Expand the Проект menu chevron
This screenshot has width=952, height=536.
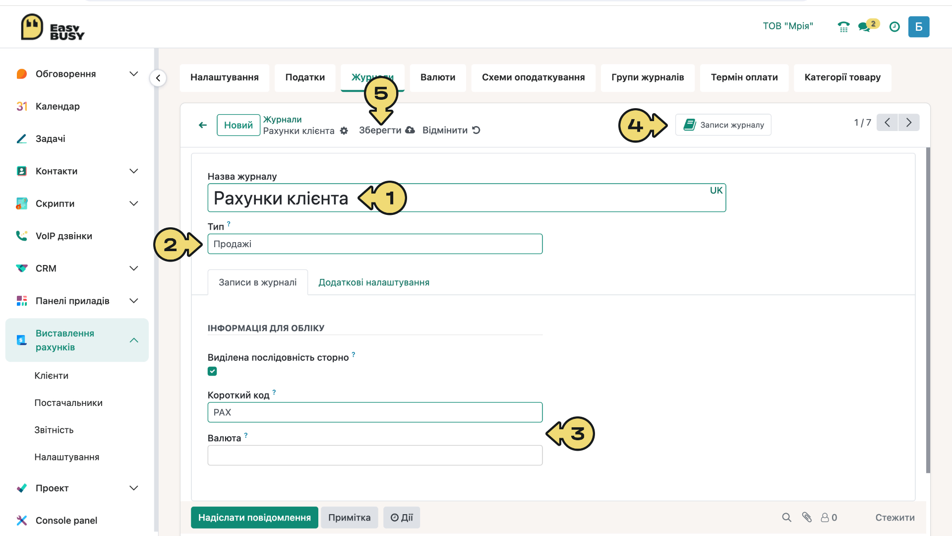point(133,488)
